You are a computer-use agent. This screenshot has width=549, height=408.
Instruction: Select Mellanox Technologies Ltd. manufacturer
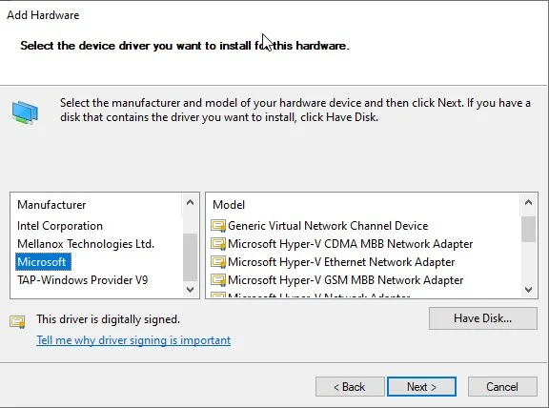pos(86,244)
